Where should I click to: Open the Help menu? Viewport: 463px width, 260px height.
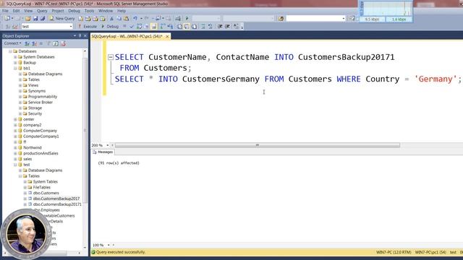pyautogui.click(x=122, y=11)
